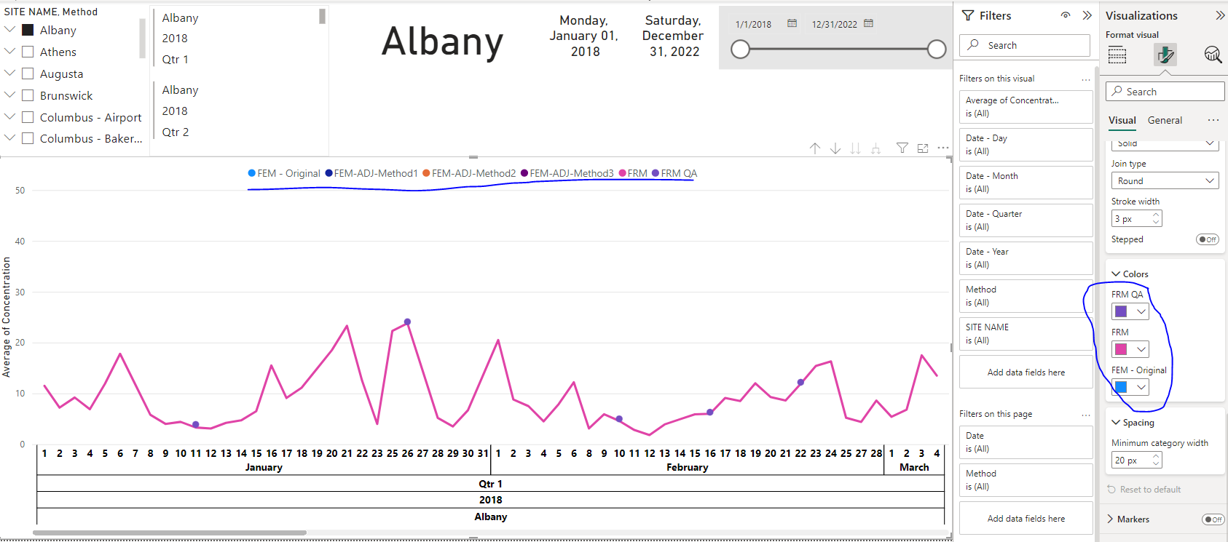The width and height of the screenshot is (1228, 542).
Task: Check the Athens site checkbox
Action: coord(28,52)
